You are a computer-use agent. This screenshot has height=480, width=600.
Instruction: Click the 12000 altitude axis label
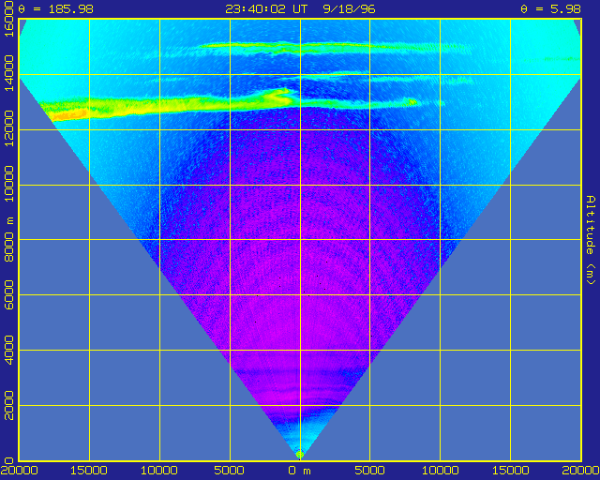pos(8,128)
